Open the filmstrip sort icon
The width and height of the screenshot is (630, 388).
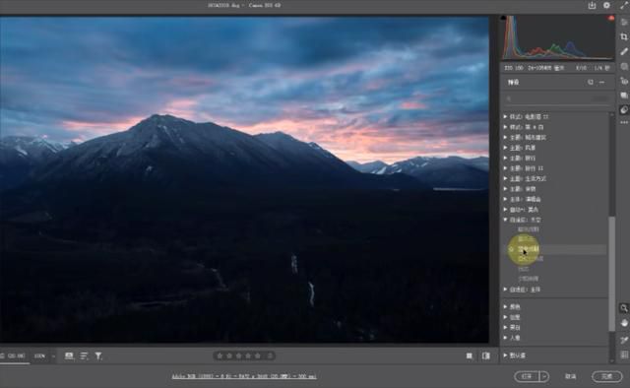pos(84,356)
